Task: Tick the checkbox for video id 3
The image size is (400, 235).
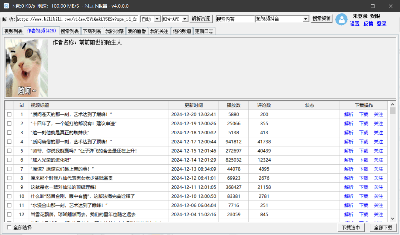Action: pos(9,133)
